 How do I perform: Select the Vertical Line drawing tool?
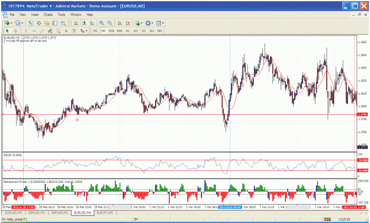[25, 31]
